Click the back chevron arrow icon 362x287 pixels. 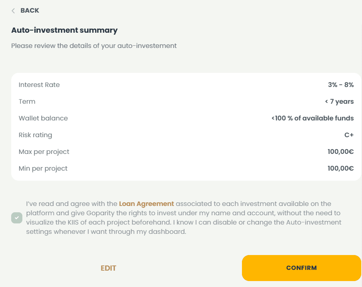pos(13,11)
